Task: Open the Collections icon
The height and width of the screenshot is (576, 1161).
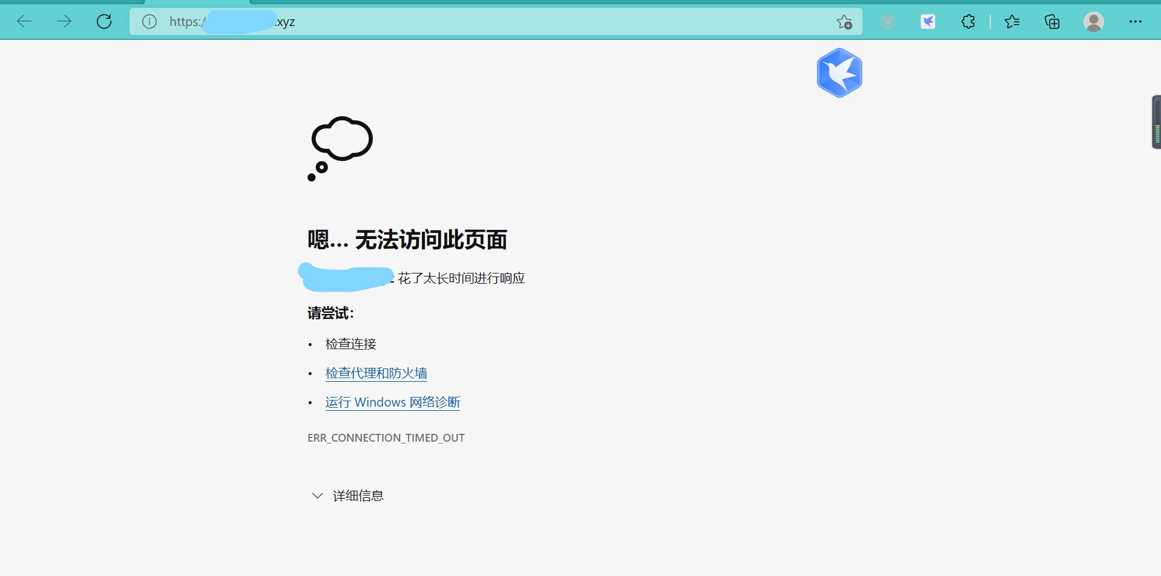Action: tap(1053, 22)
